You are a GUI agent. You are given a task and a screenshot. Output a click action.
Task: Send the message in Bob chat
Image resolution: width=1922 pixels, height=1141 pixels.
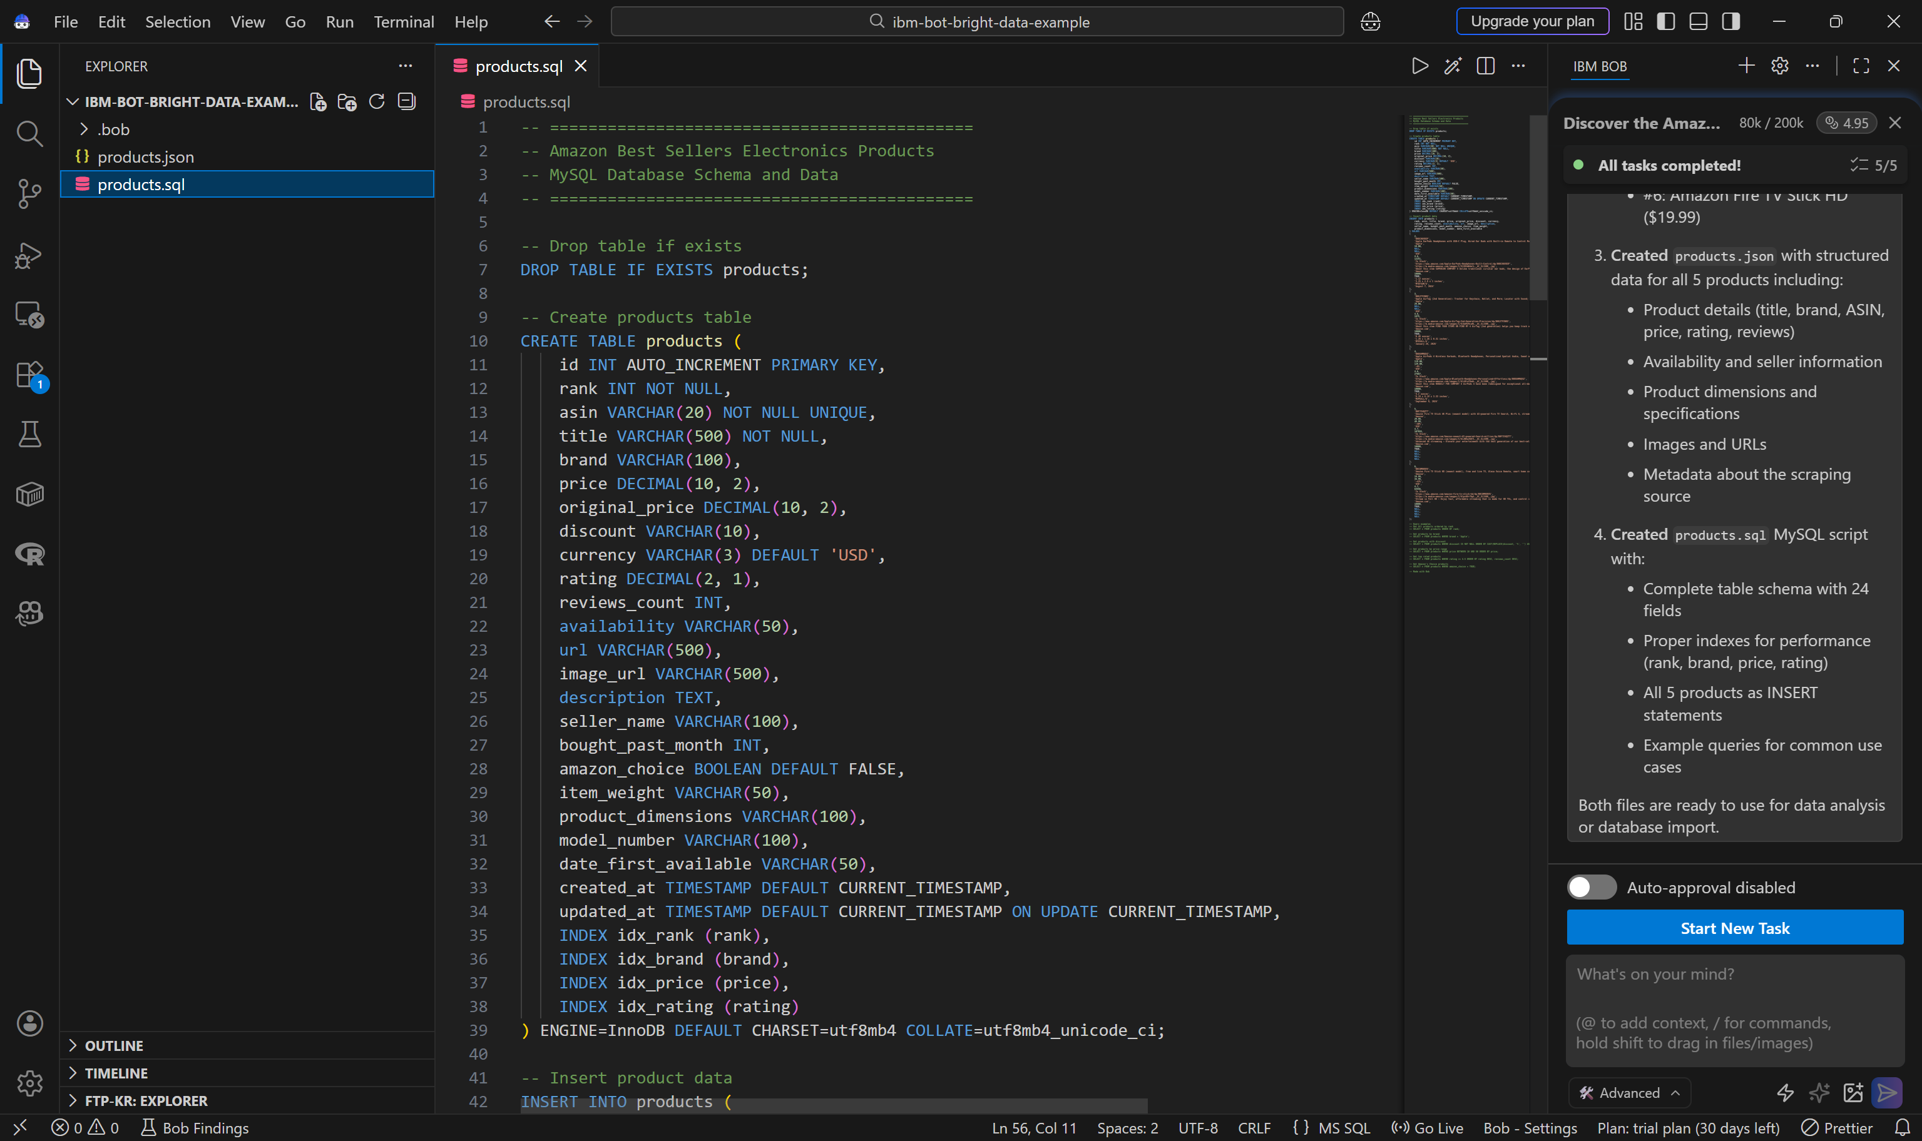pyautogui.click(x=1886, y=1093)
